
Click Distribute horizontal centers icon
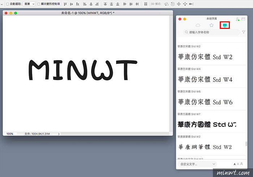tap(131, 4)
